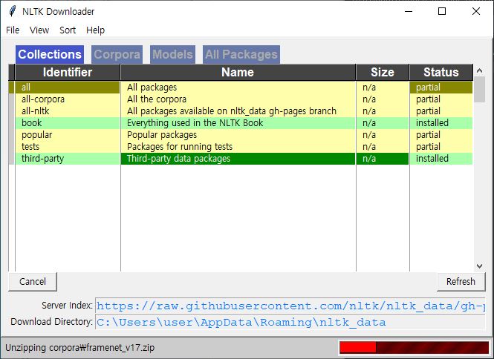Image resolution: width=494 pixels, height=359 pixels.
Task: Click the Refresh button
Action: tap(461, 281)
